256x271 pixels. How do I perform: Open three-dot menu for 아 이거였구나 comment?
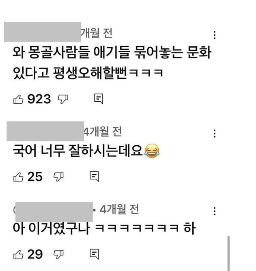click(x=215, y=211)
